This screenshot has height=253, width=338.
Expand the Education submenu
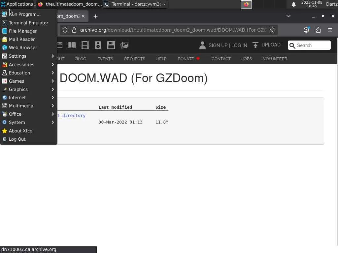pyautogui.click(x=28, y=73)
